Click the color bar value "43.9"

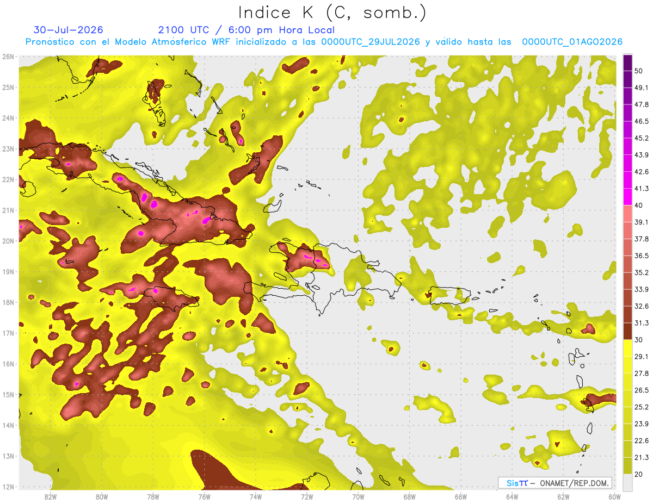641,155
